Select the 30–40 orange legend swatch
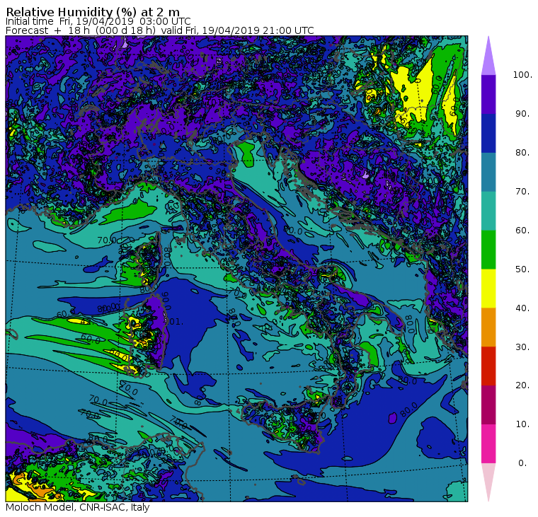538x517 pixels. pyautogui.click(x=488, y=327)
